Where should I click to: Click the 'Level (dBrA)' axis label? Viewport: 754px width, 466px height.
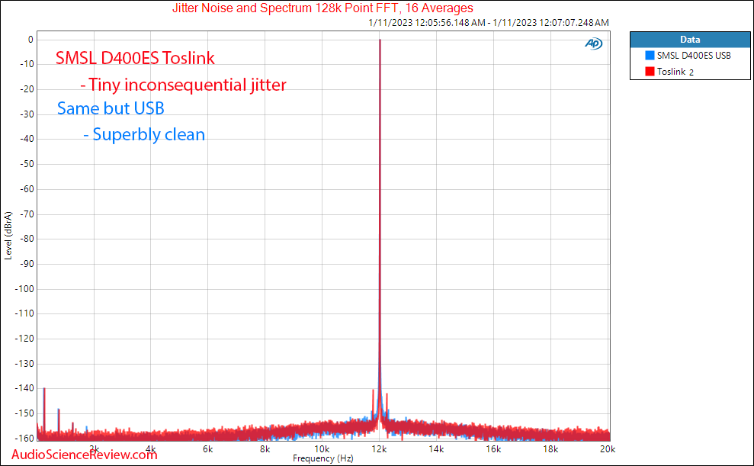pyautogui.click(x=8, y=236)
